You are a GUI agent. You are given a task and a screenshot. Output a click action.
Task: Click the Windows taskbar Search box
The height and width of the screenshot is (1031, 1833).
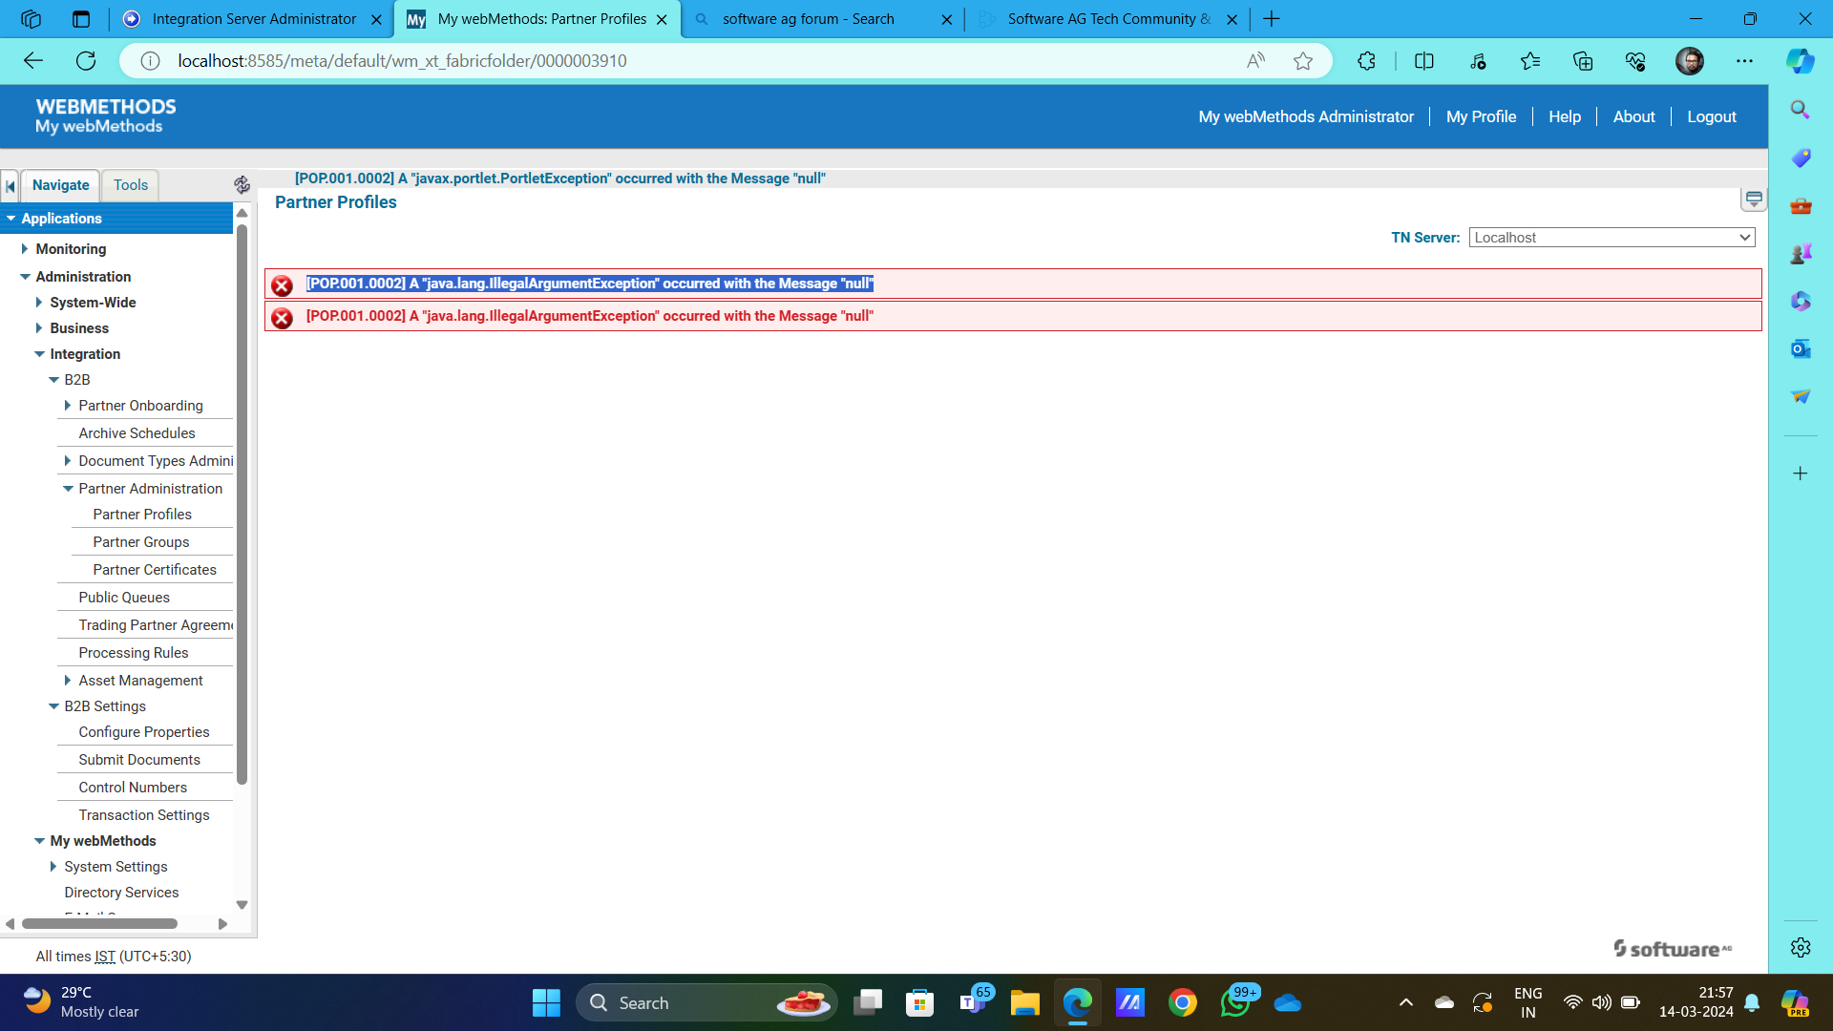[x=706, y=1002]
